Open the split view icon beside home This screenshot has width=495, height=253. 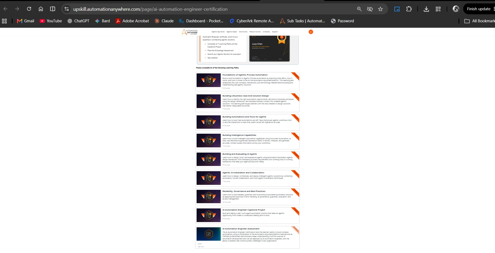click(52, 9)
